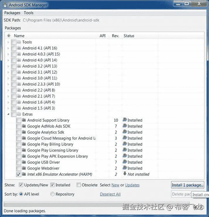Image resolution: width=209 pixels, height=217 pixels.
Task: Expand the Android 3.2 (API 13) node
Action: (x=8, y=66)
